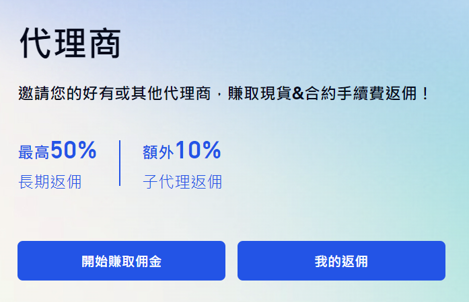Click the vertical divider between stats
Screen dimensions: 469x302
tap(120, 163)
